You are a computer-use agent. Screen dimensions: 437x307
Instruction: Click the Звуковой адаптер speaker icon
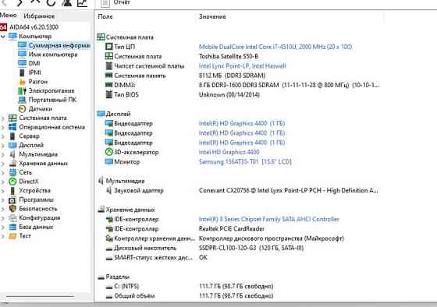pos(109,190)
